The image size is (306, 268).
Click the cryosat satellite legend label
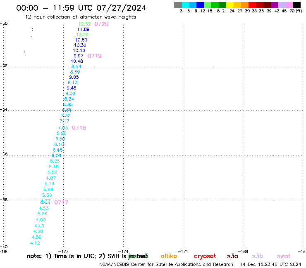205,256
